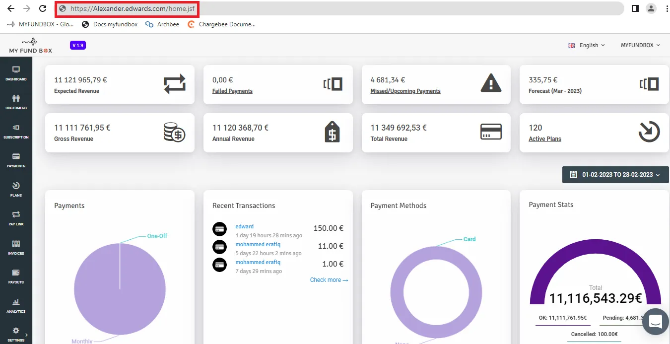Click the Annual Revenue price tag icon

click(332, 132)
